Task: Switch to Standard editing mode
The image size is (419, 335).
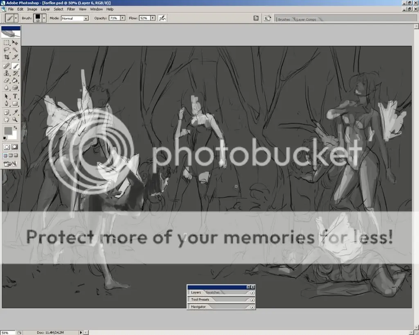Action: coord(7,147)
